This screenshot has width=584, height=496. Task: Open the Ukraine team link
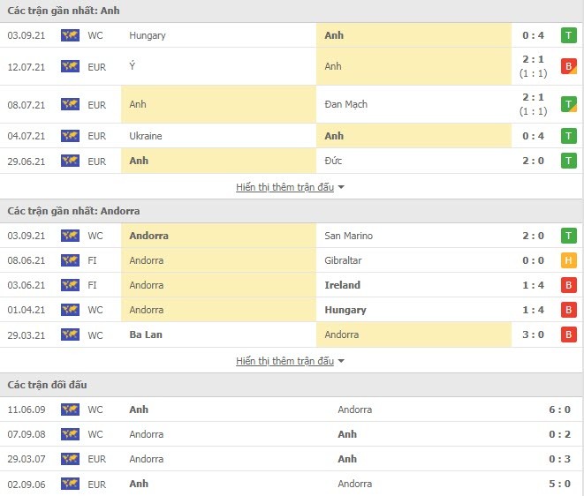(146, 136)
